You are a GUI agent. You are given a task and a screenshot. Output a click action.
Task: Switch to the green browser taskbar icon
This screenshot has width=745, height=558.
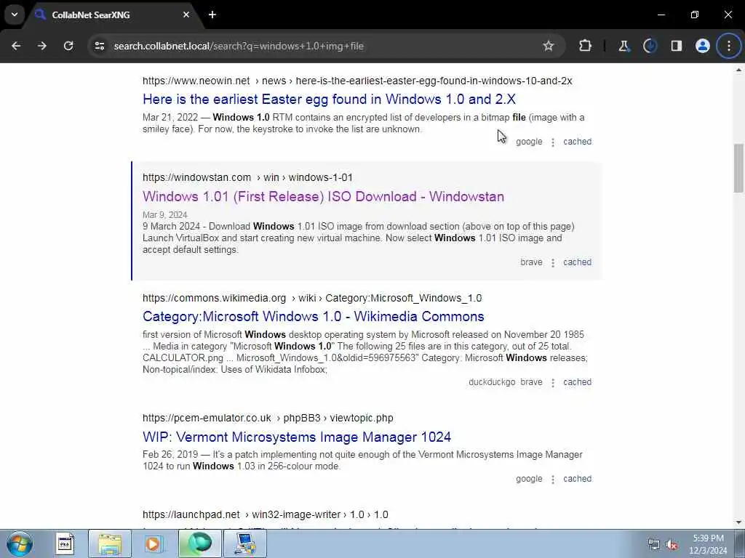(x=199, y=543)
